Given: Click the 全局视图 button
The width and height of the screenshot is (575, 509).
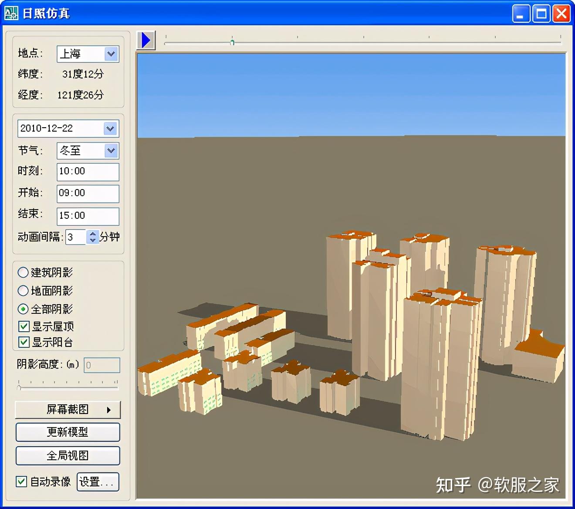Looking at the screenshot, I should (68, 456).
